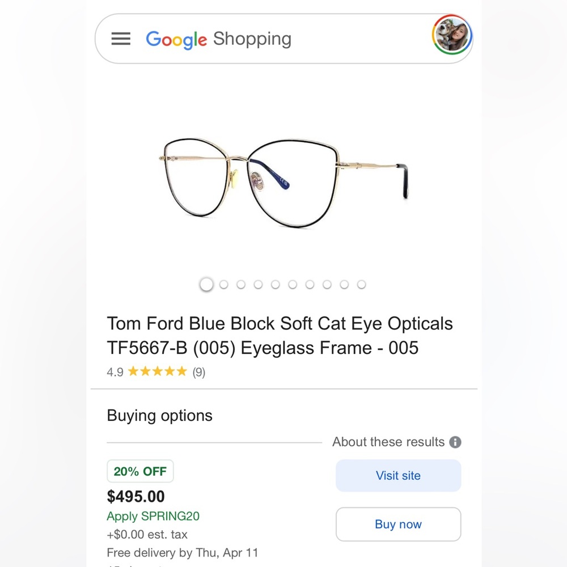Click the third carousel navigation dot

click(x=241, y=284)
